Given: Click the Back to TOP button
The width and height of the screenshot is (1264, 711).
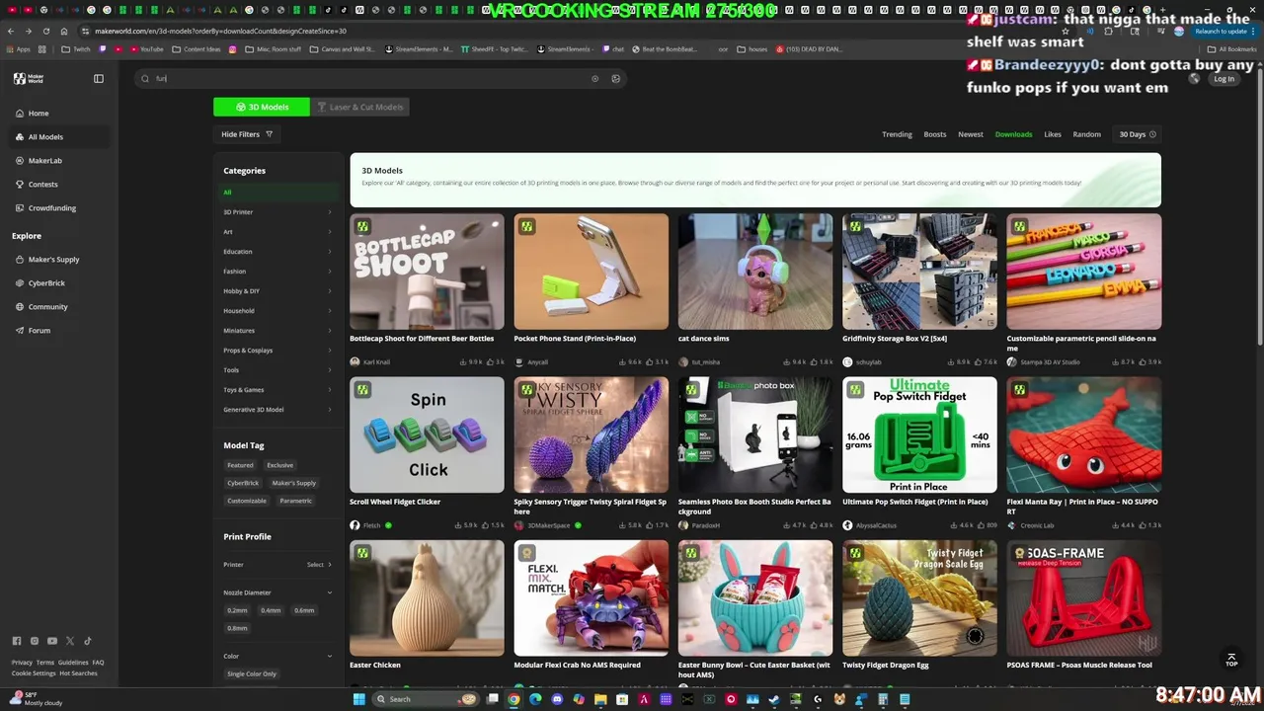Looking at the screenshot, I should [x=1231, y=659].
